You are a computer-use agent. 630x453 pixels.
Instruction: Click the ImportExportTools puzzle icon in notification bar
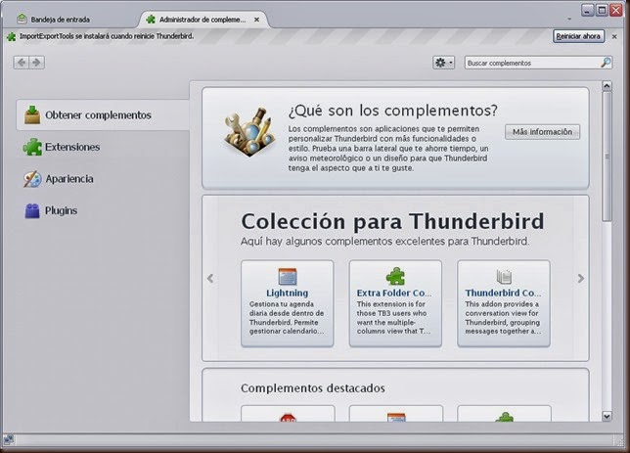11,36
